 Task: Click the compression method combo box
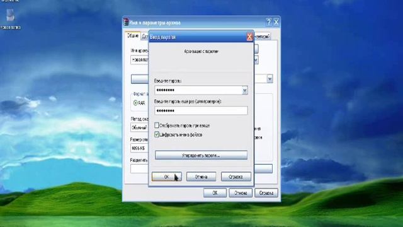tap(140, 127)
